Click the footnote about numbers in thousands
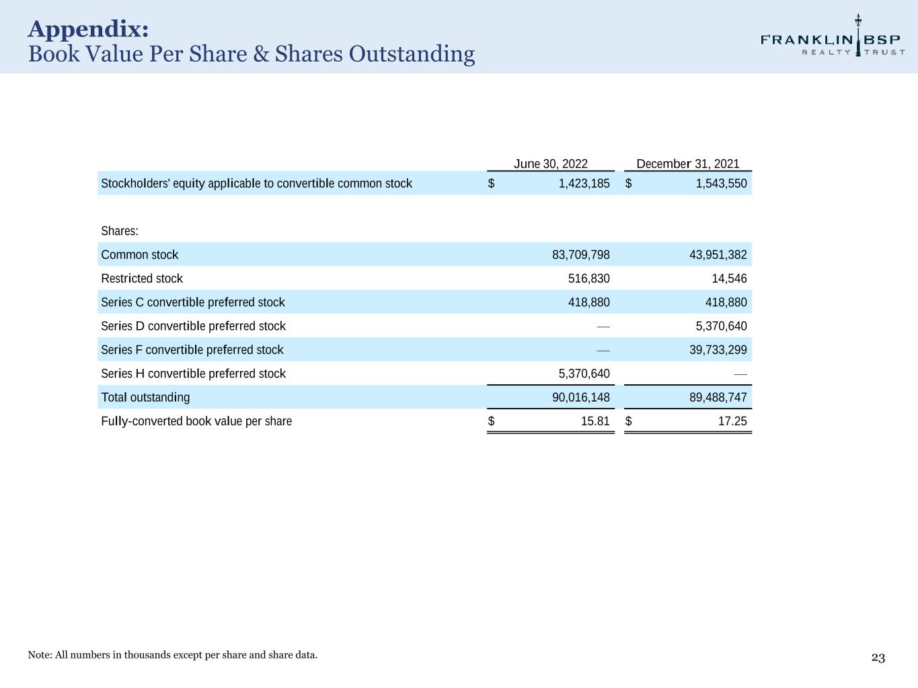The width and height of the screenshot is (918, 688). pos(173,655)
